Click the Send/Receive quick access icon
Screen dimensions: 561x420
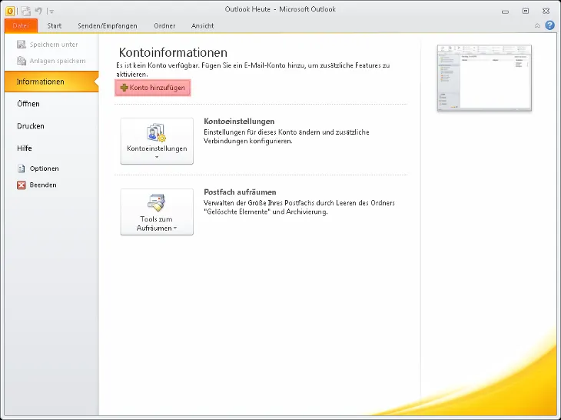(25, 11)
